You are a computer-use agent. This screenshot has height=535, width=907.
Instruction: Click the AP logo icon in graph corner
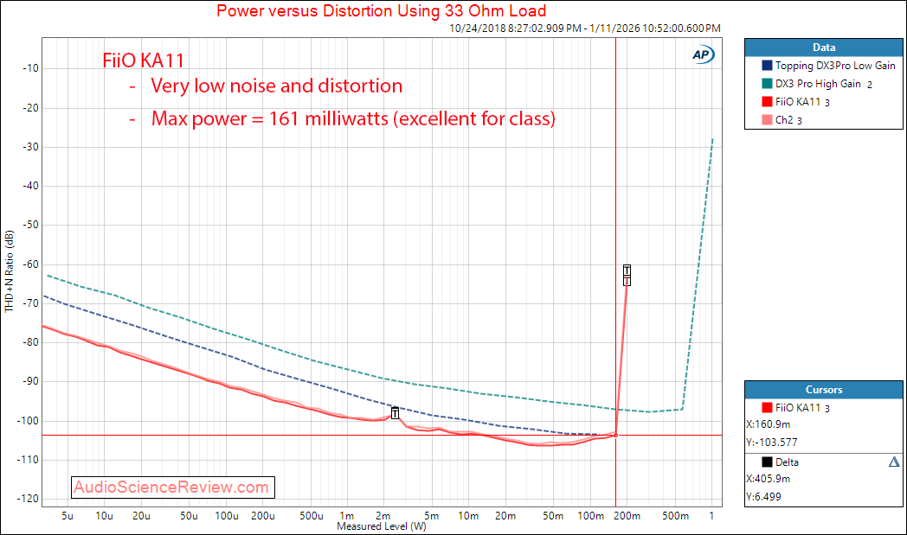(x=703, y=55)
